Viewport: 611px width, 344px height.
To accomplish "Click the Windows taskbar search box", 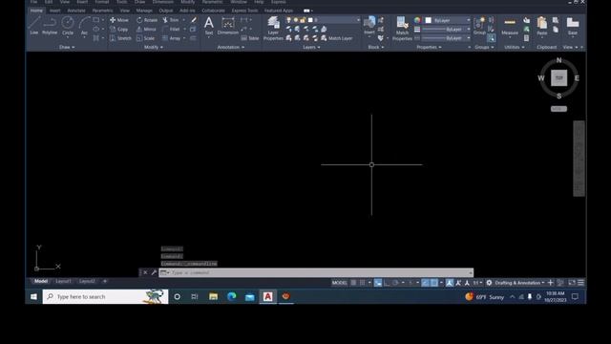I will point(105,297).
